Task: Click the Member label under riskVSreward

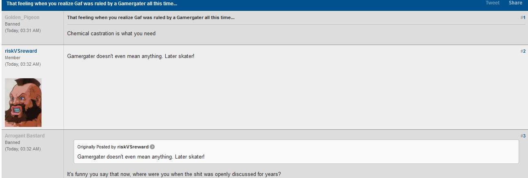Action: pos(13,58)
